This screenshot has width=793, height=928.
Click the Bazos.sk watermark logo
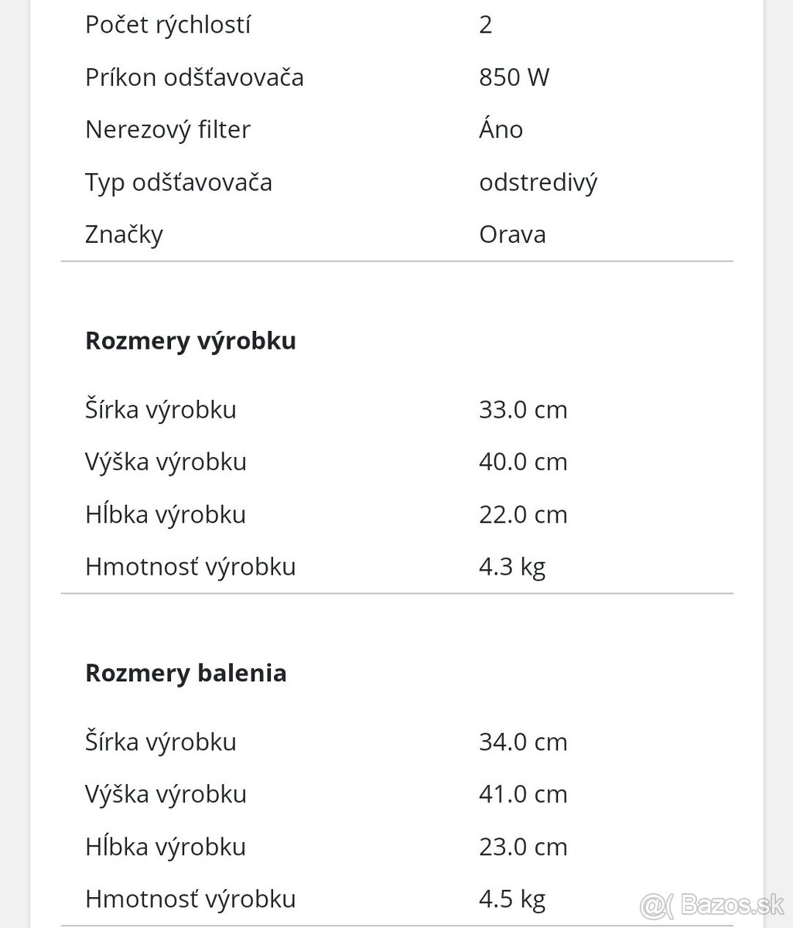713,904
